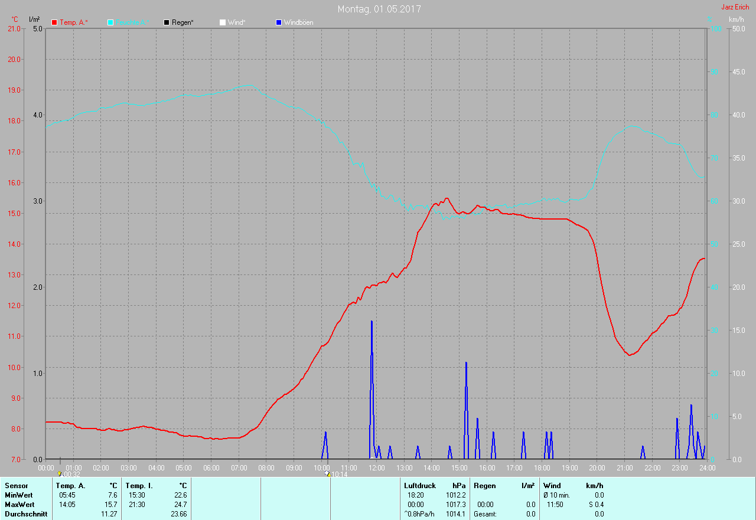Click the Temp. I. column header

tap(139, 486)
